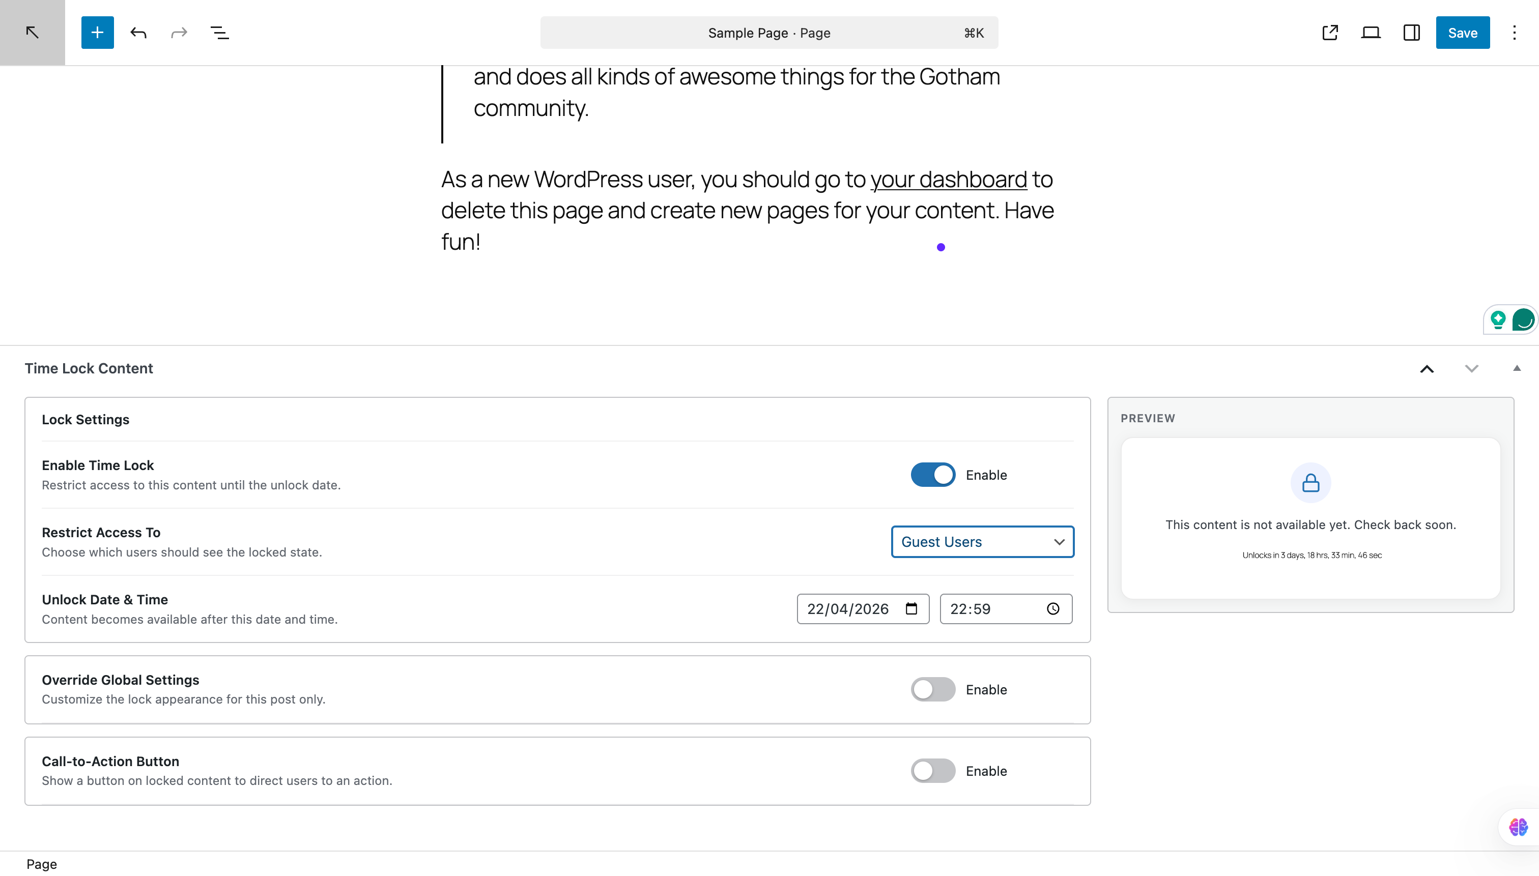The image size is (1539, 876).
Task: Open clock picker in unlock time field
Action: click(x=1052, y=609)
